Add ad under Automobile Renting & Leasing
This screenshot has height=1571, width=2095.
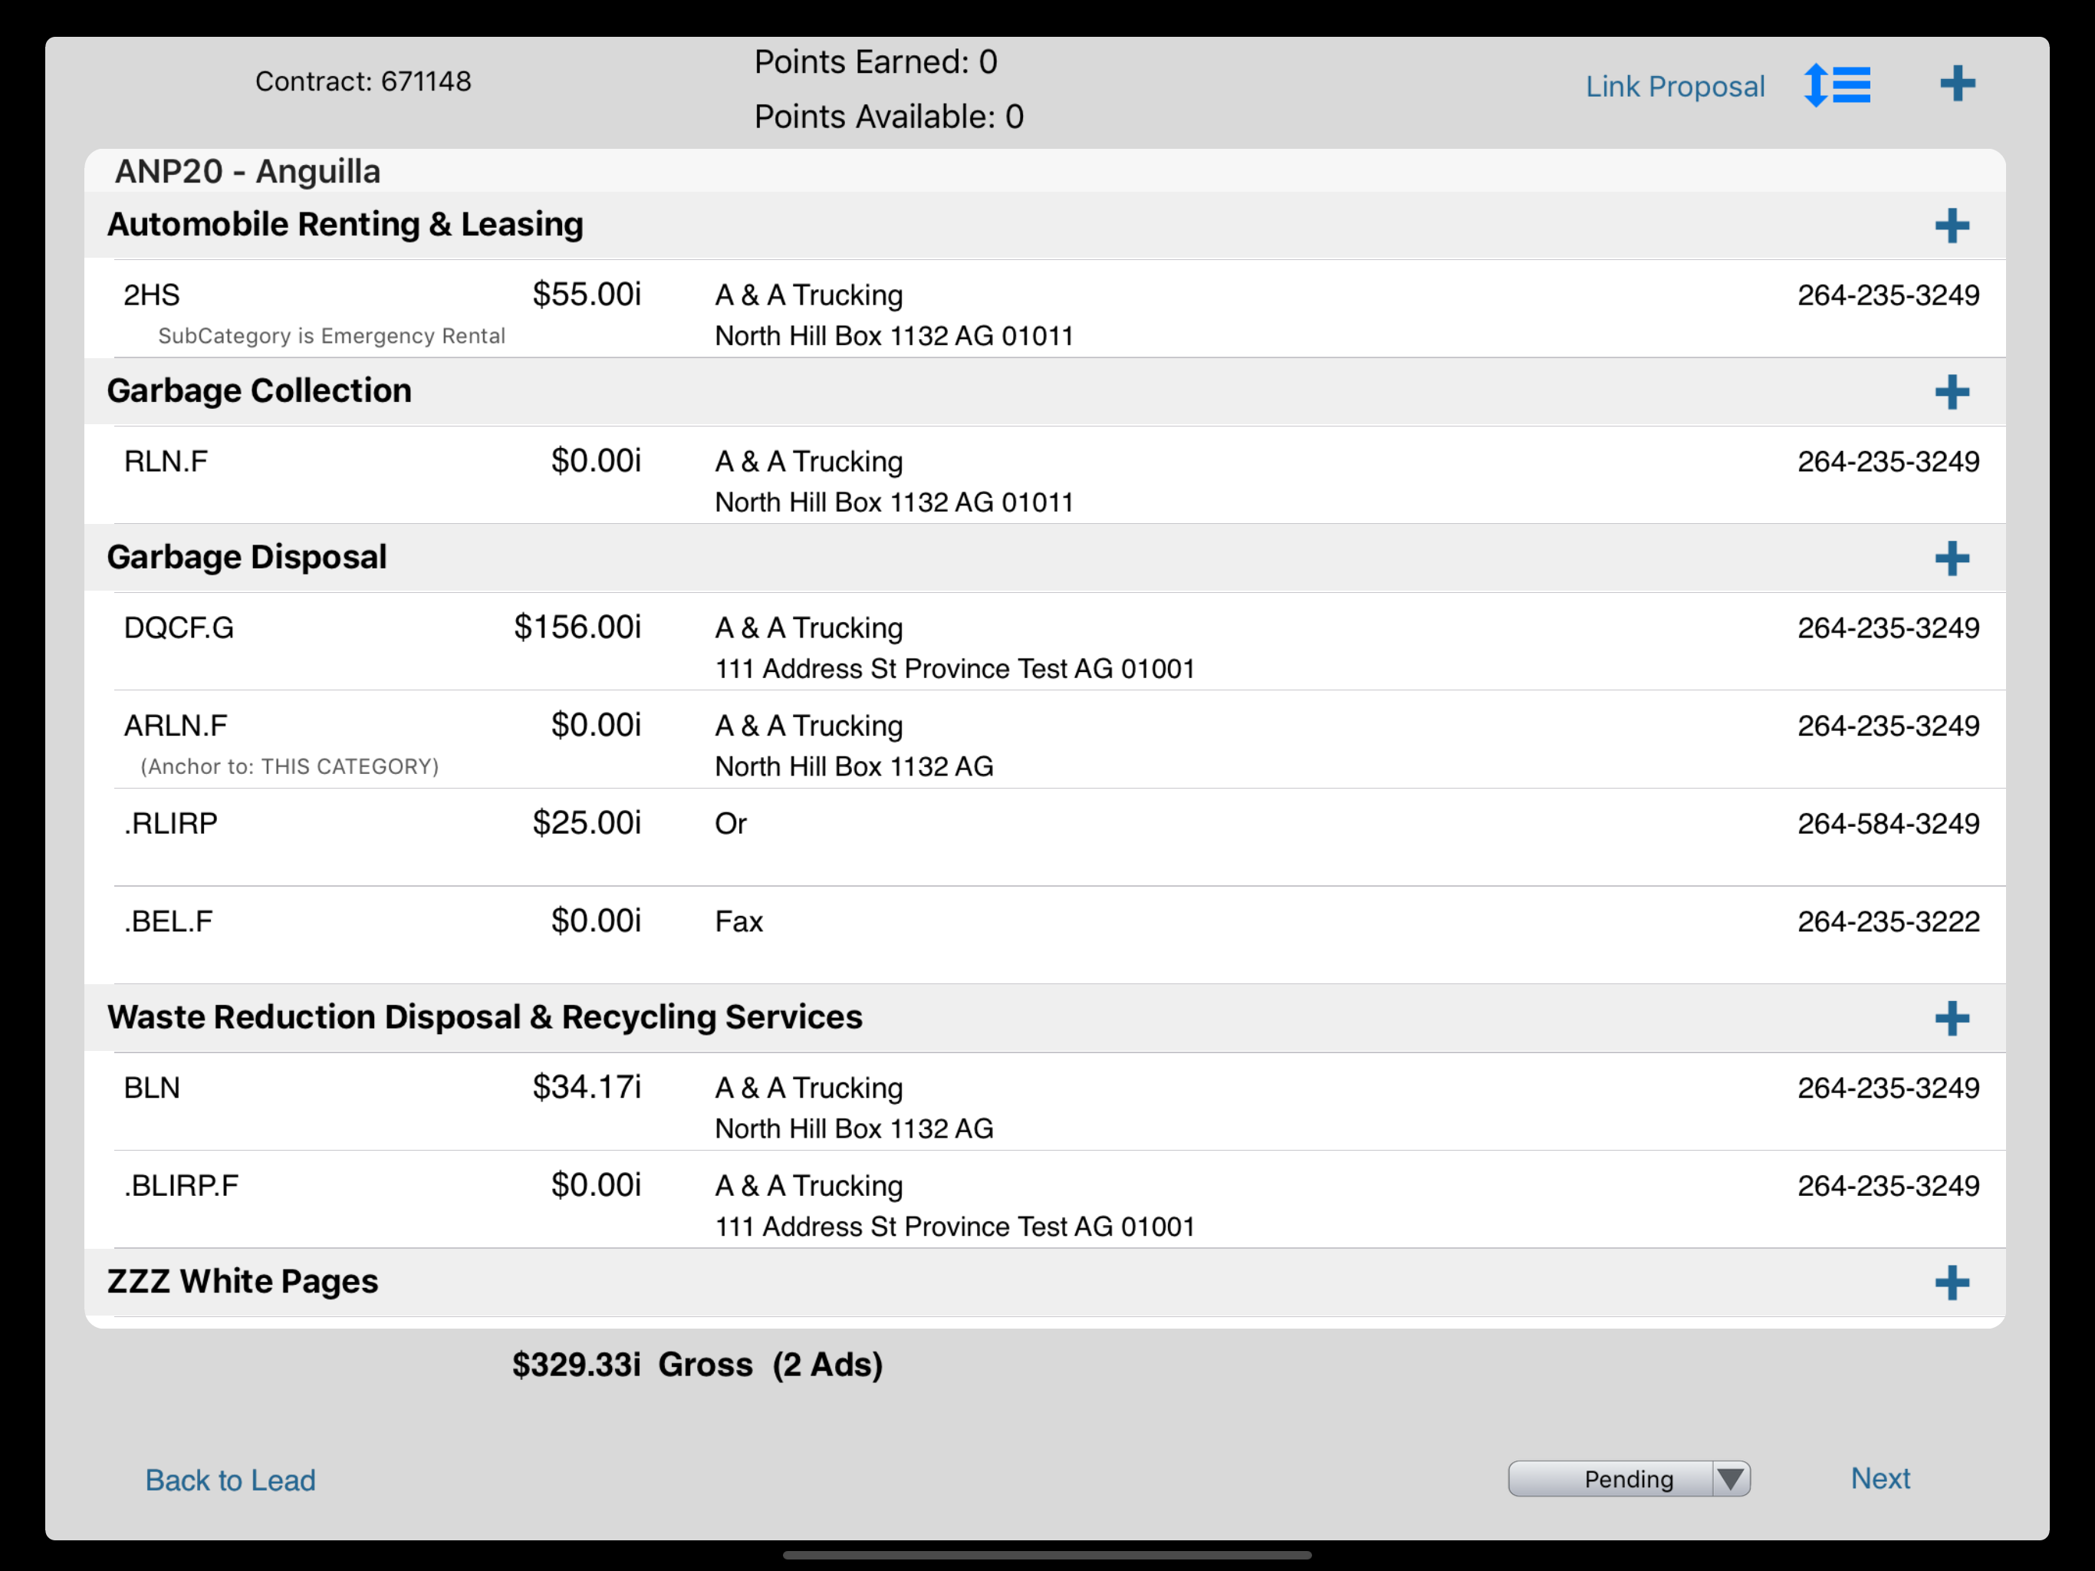coord(1951,226)
